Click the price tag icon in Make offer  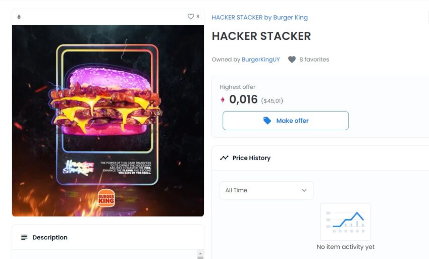coord(267,121)
